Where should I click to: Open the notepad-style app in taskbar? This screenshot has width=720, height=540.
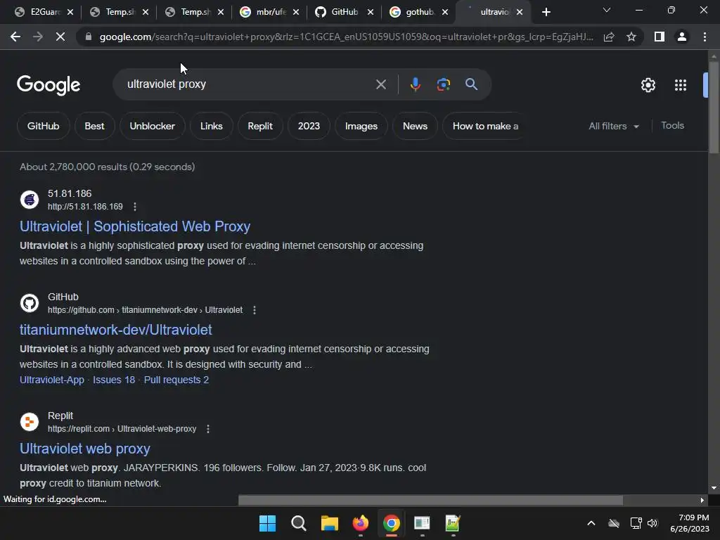point(453,523)
